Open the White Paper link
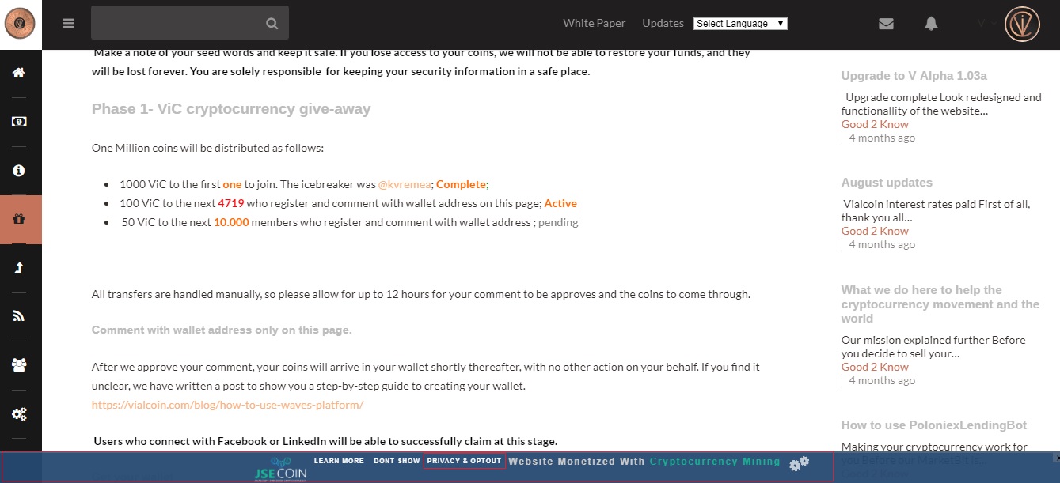 click(594, 23)
